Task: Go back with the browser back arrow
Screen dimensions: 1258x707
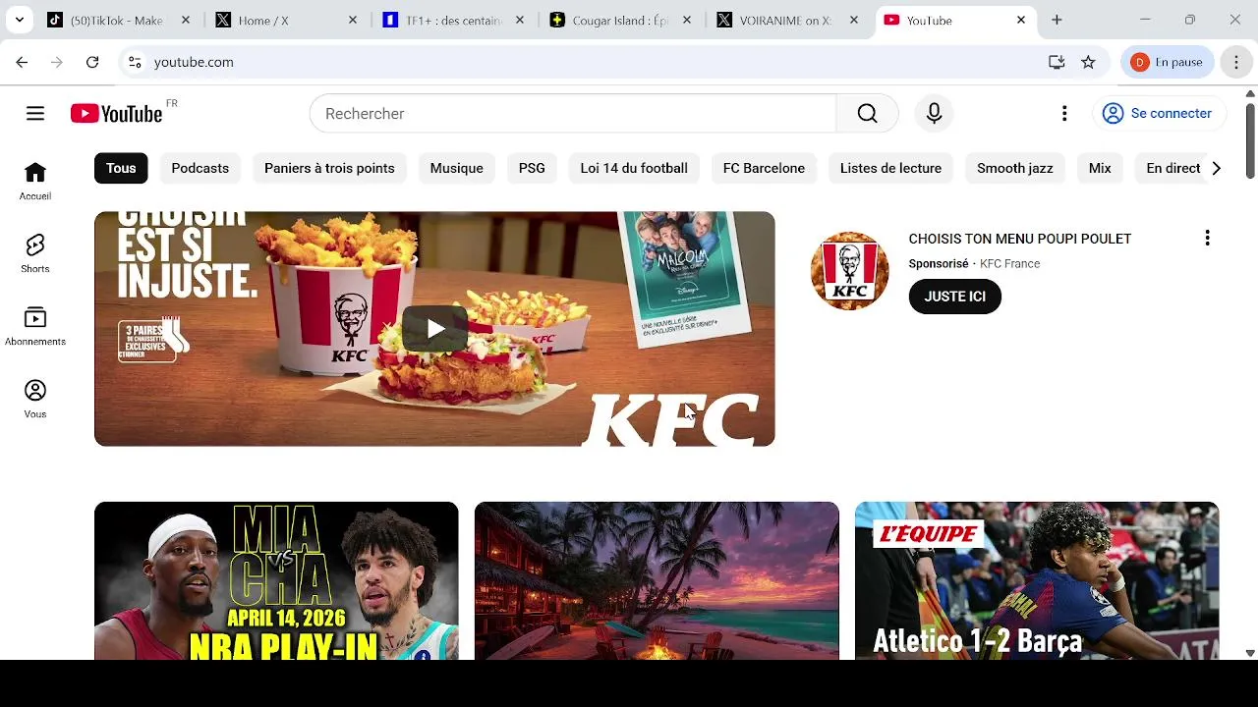Action: click(22, 62)
